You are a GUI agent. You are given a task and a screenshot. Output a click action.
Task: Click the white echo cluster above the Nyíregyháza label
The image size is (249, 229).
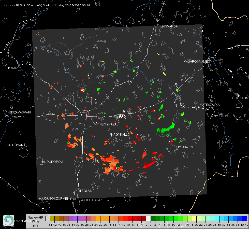pyautogui.click(x=120, y=117)
